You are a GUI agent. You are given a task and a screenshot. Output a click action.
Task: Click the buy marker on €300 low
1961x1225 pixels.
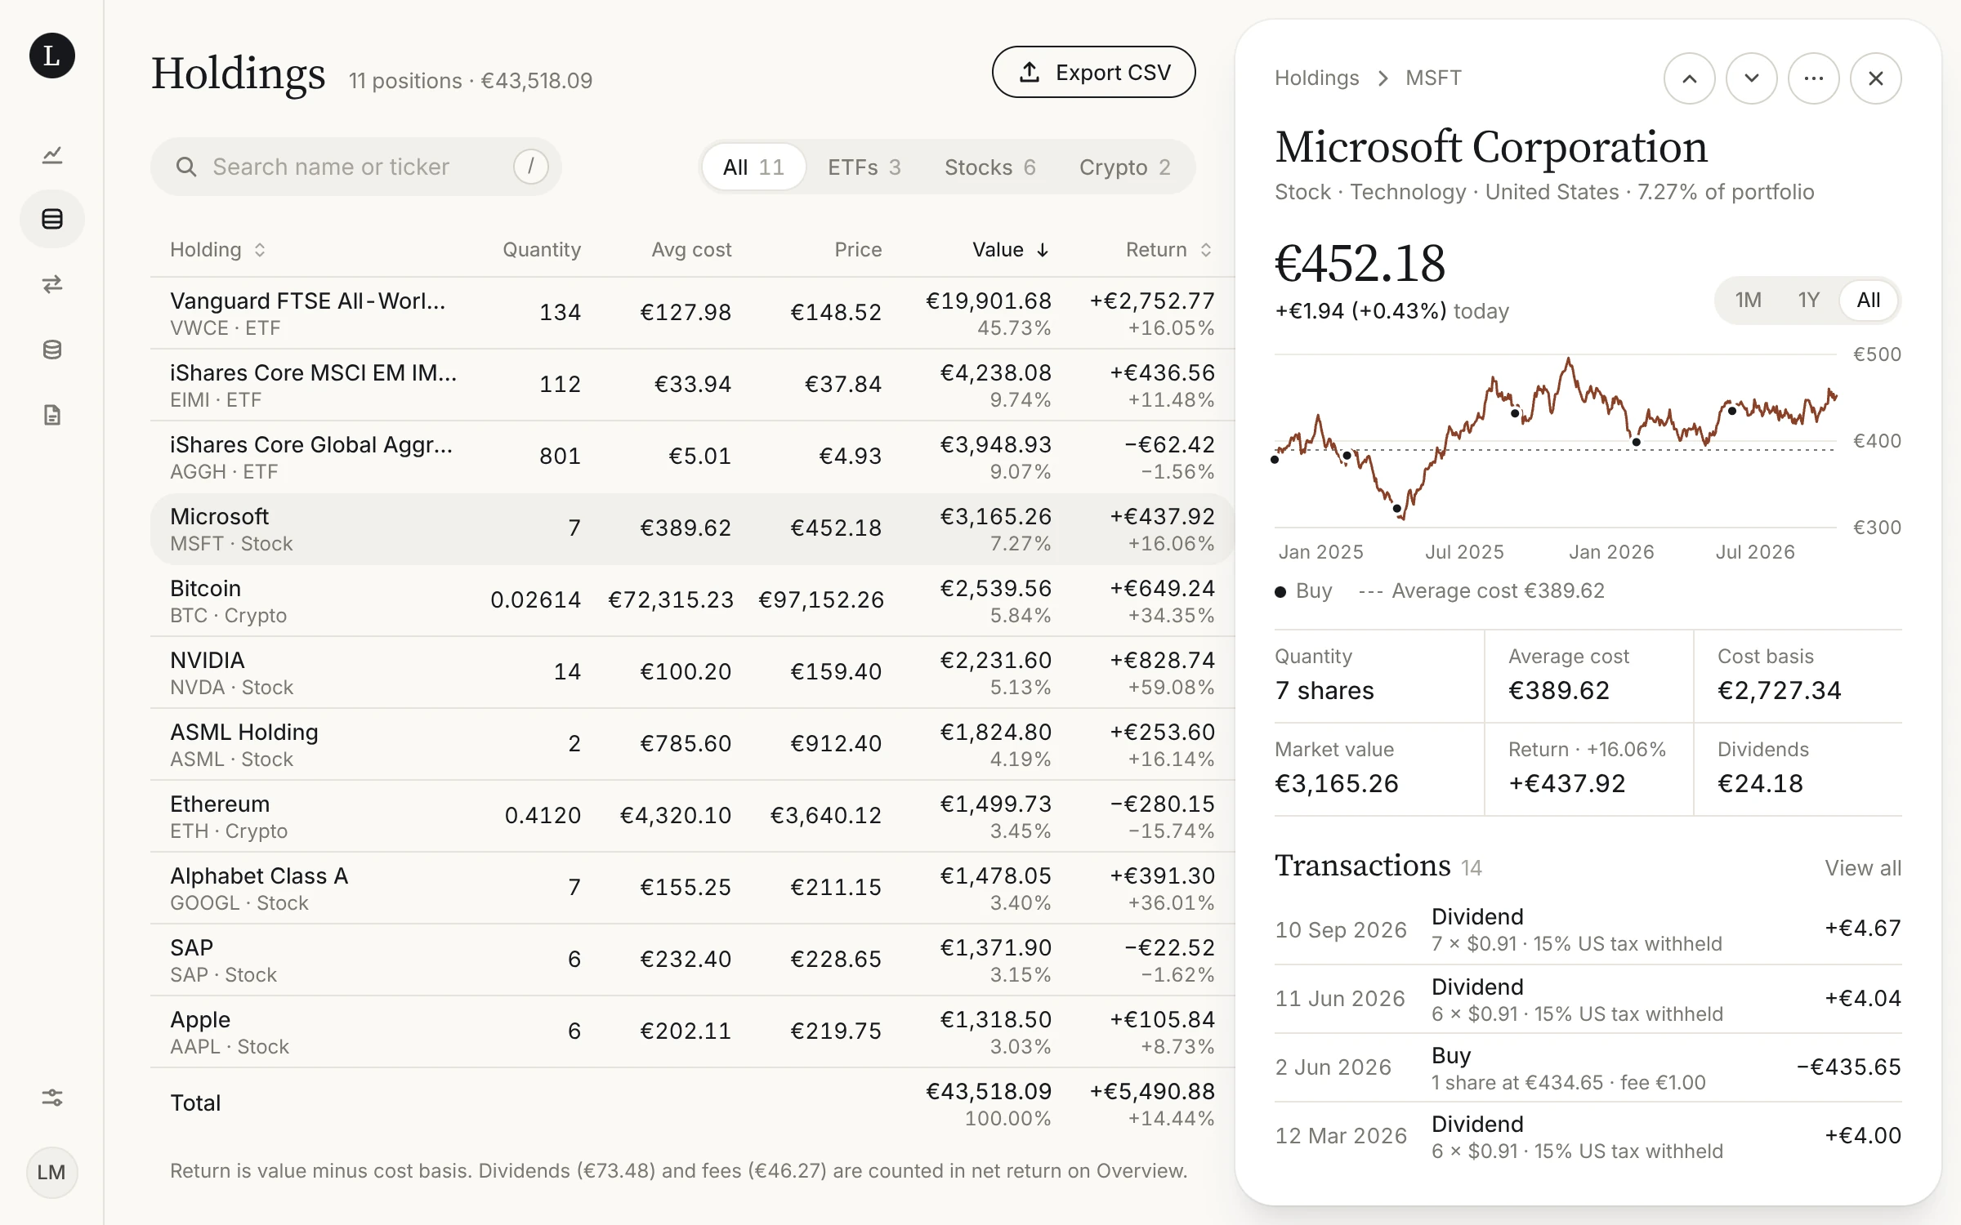[1397, 509]
